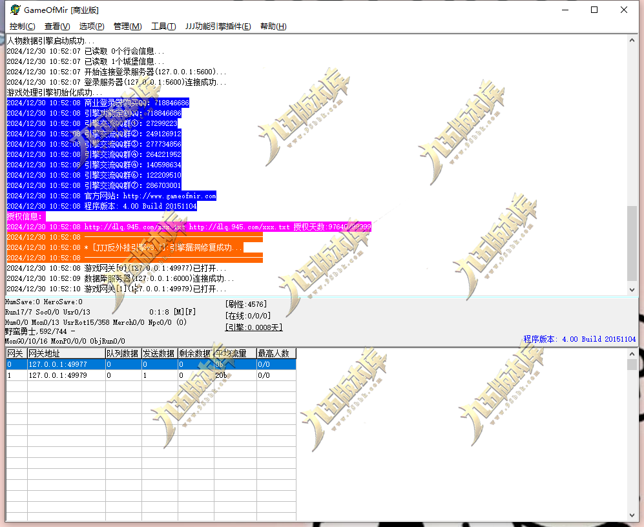Select gateway row 127.0.0.1:49977
Viewport: 644px width, 527px height.
[x=151, y=364]
